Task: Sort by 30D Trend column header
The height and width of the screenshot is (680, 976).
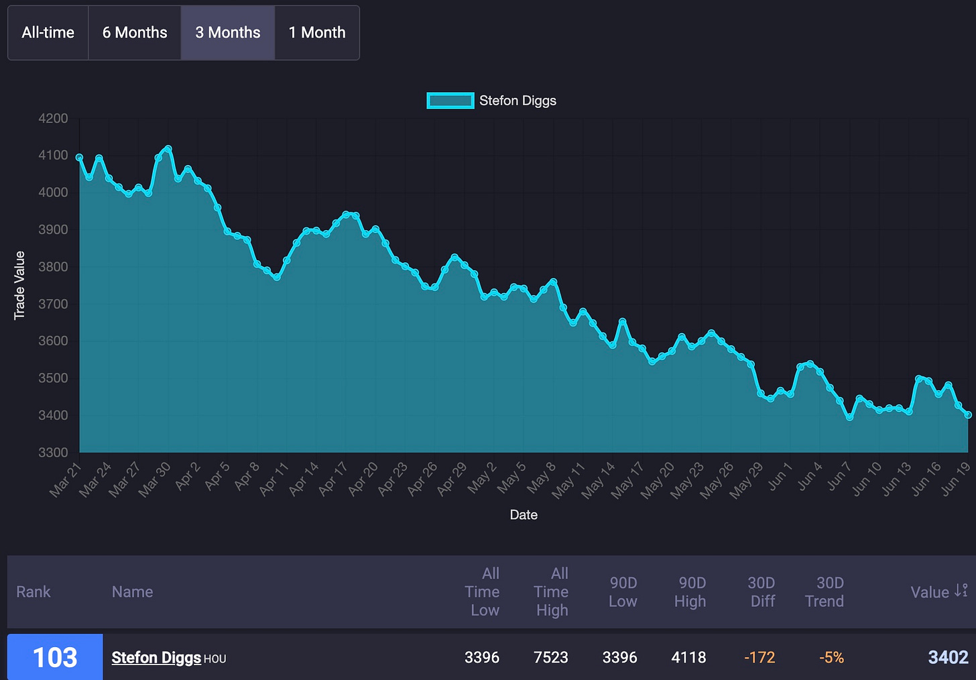Action: [x=825, y=592]
